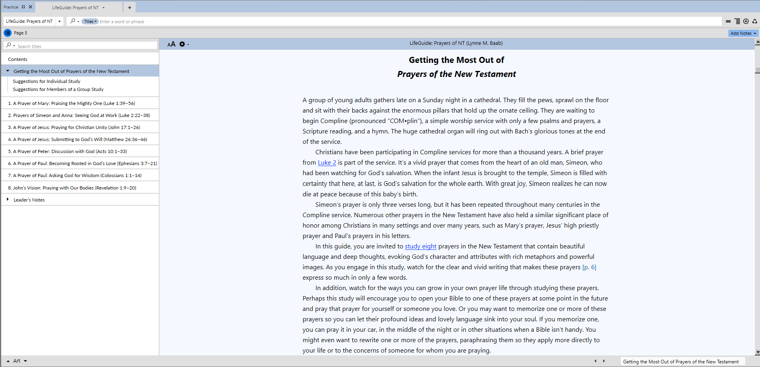Click the section title field in the status bar
This screenshot has width=760, height=367.
pos(683,361)
